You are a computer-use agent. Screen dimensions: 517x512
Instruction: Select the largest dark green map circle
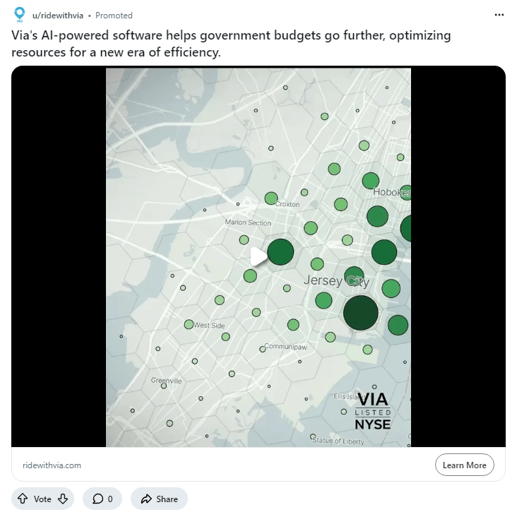[360, 314]
